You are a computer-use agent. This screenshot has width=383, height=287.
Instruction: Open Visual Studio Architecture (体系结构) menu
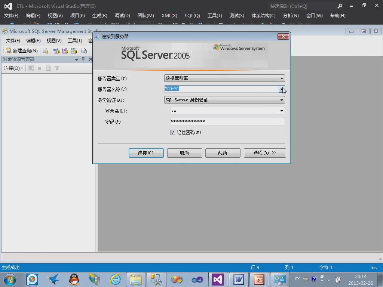264,16
